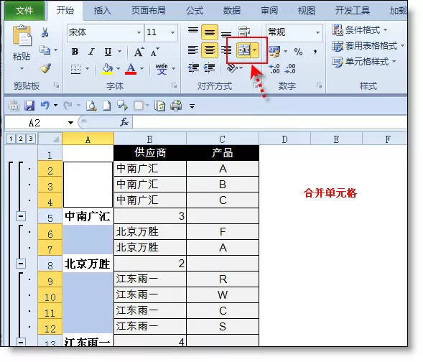Click the Undo arrow icon
This screenshot has width=423, height=362.
(x=45, y=106)
